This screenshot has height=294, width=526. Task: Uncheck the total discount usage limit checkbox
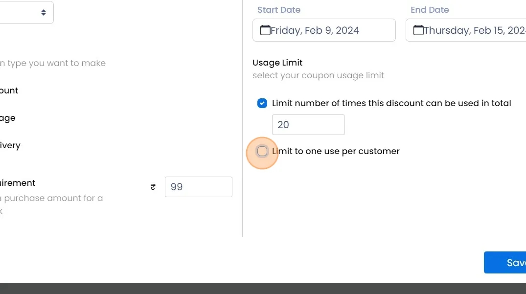click(x=262, y=103)
